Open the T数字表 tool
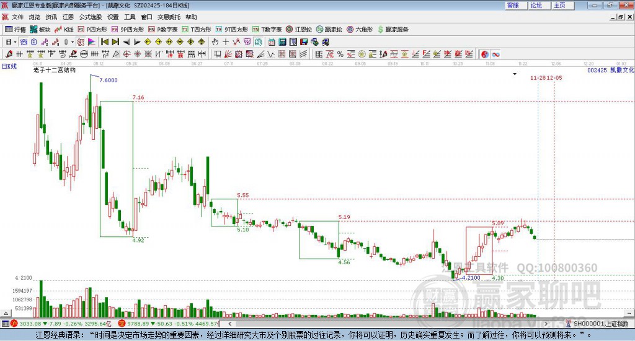This screenshot has width=635, height=341. pos(267,30)
